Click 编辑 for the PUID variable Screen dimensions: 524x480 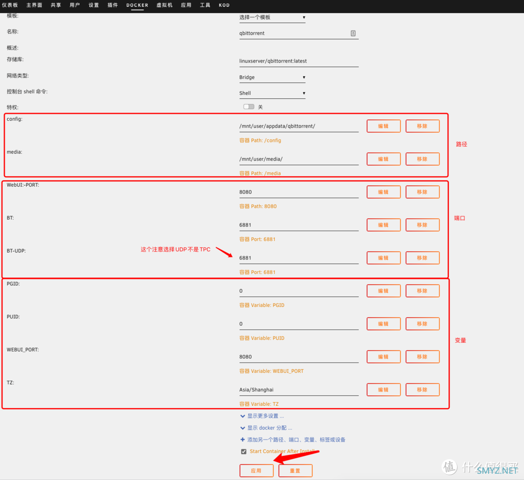pos(384,324)
